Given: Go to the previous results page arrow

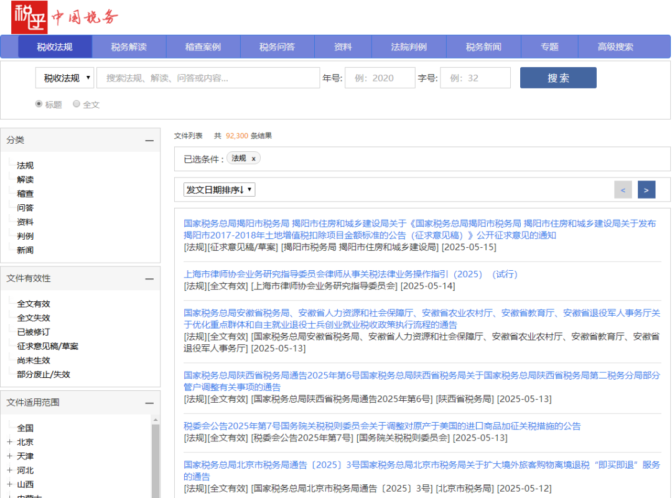Looking at the screenshot, I should [623, 190].
